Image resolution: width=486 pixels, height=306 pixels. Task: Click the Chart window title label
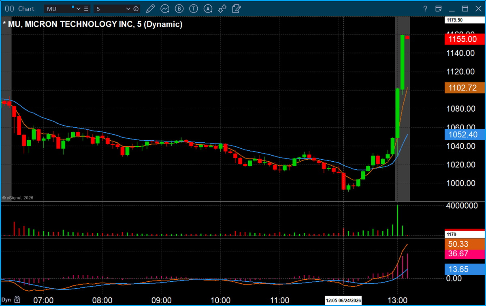[x=26, y=8]
